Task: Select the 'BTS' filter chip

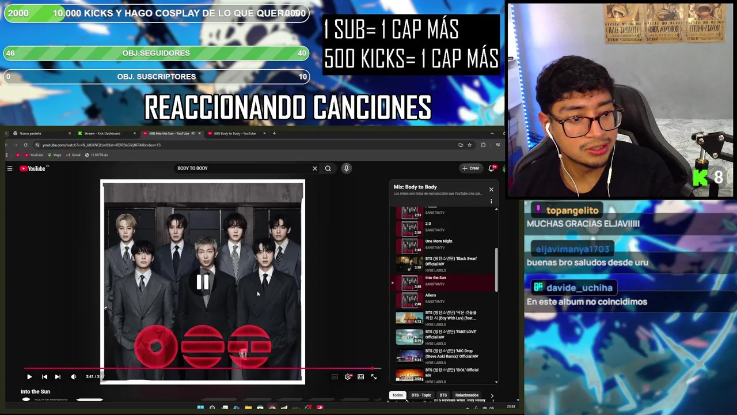Action: pyautogui.click(x=443, y=395)
